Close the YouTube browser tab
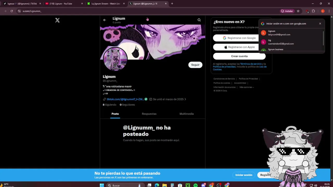 [82, 4]
